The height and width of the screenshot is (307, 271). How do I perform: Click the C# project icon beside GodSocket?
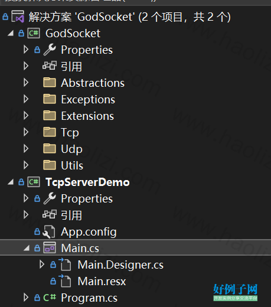34,33
